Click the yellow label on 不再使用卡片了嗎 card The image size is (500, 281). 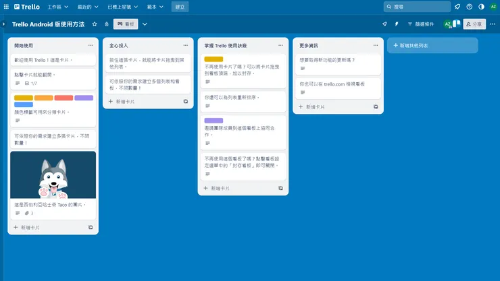[x=214, y=59]
